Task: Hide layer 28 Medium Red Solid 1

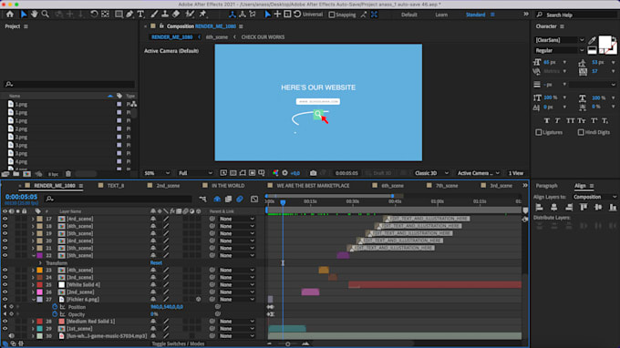Action: click(x=5, y=322)
